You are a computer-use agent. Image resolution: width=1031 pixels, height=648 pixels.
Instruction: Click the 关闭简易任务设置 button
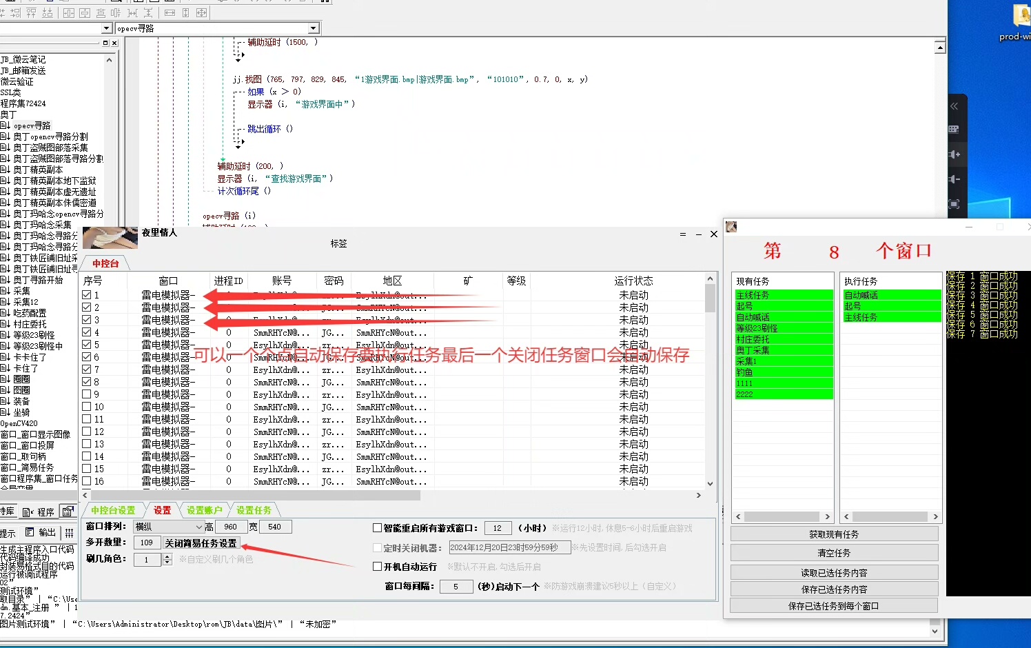click(201, 543)
